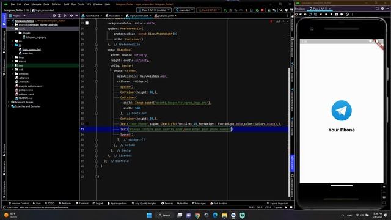Viewport: 391px width, 220px height.
Task: Take emulator screenshot with camera icon
Action: [x=337, y=15]
